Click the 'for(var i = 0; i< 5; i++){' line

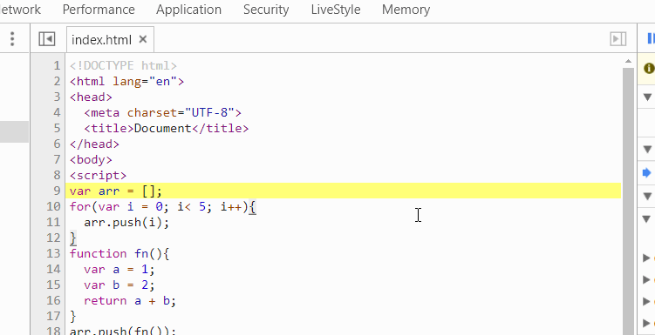163,207
